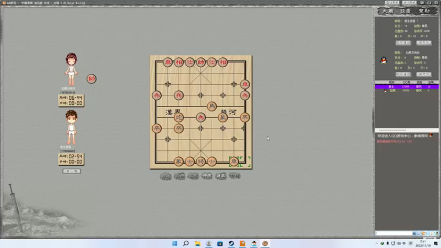Open the Windows Start menu
The height and width of the screenshot is (248, 441).
click(x=175, y=243)
